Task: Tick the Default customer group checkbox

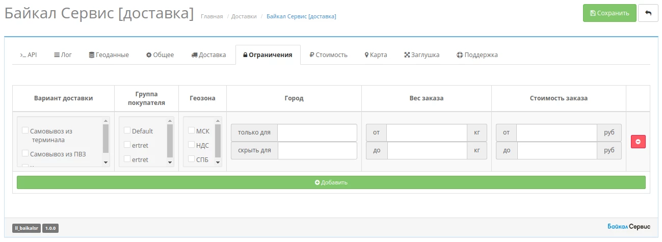Action: 127,131
